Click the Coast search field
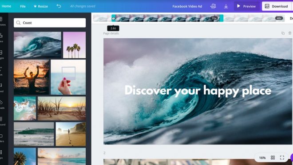Screen dimensions: 293x165 tap(50, 23)
